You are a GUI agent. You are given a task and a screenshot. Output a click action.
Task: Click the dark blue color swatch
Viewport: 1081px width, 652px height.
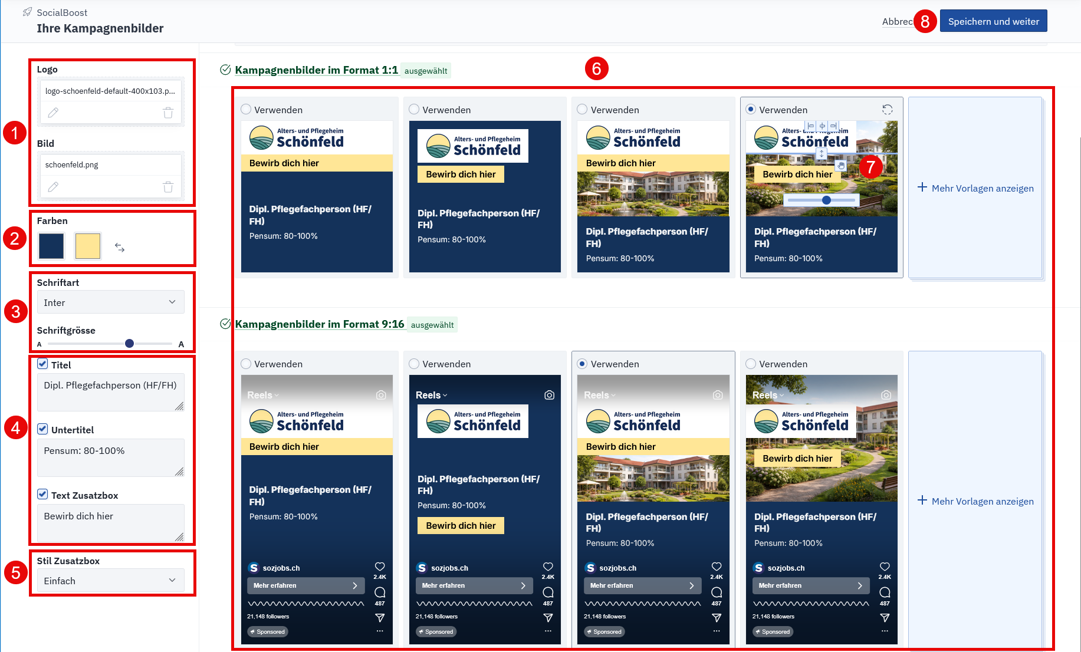click(x=51, y=246)
